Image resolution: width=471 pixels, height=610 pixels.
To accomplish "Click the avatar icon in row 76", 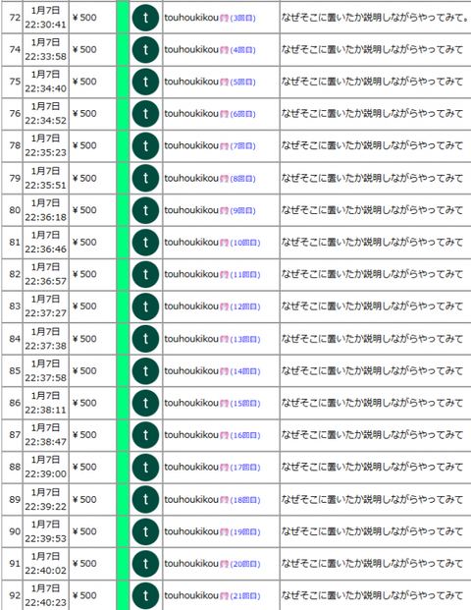I will point(145,114).
